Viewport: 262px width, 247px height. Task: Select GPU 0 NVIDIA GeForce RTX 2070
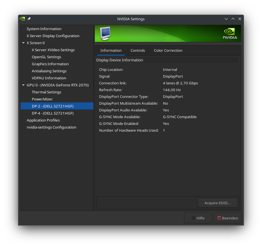(x=58, y=85)
